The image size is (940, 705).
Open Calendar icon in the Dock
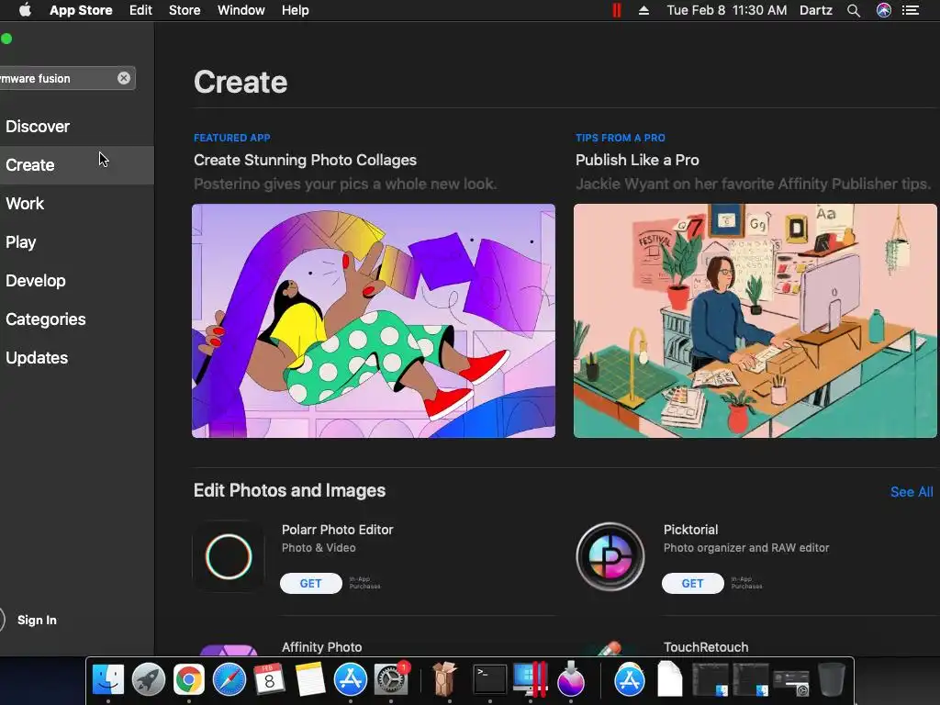(269, 680)
